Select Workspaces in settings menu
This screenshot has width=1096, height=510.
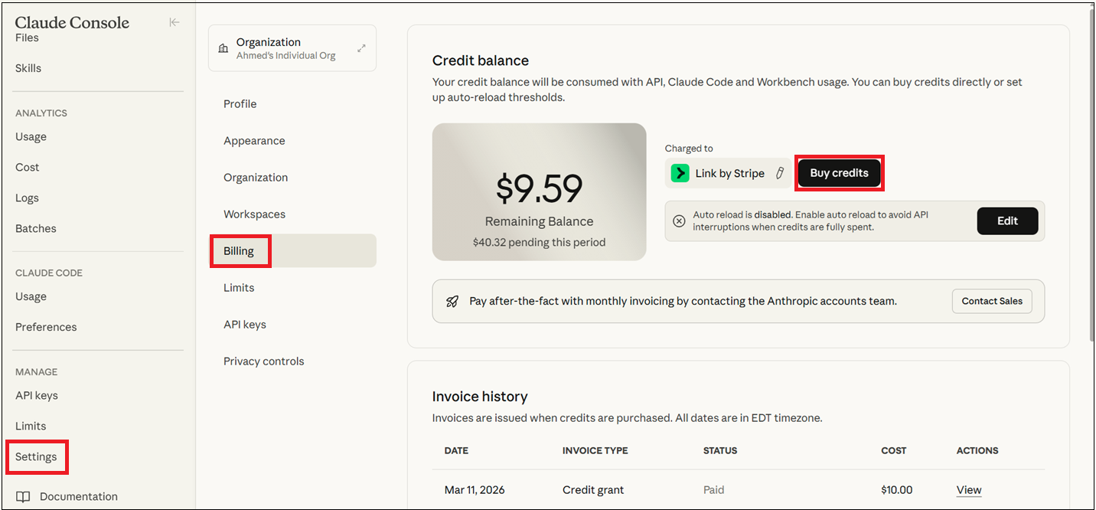(x=254, y=214)
